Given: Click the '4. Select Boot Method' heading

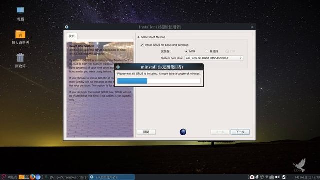Looking at the screenshot, I should pos(151,37).
